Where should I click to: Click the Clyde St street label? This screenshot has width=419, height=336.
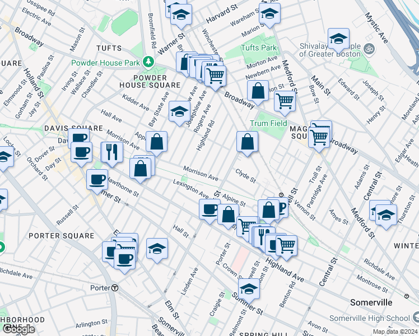coord(245,176)
